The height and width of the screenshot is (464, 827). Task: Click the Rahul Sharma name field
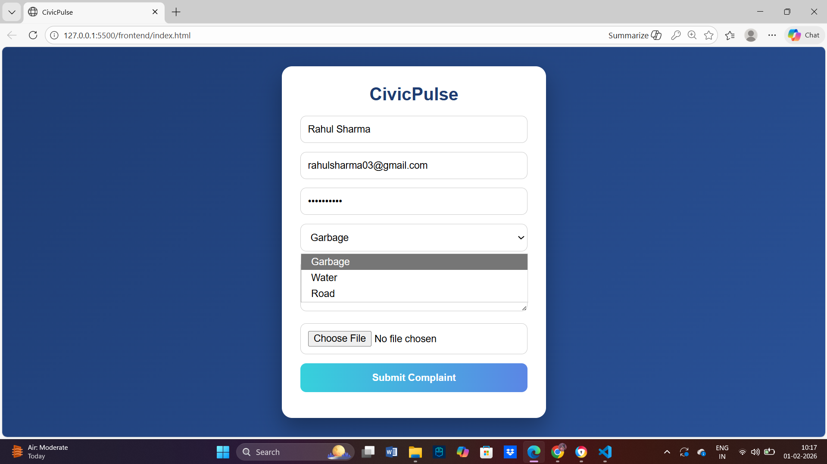click(413, 129)
